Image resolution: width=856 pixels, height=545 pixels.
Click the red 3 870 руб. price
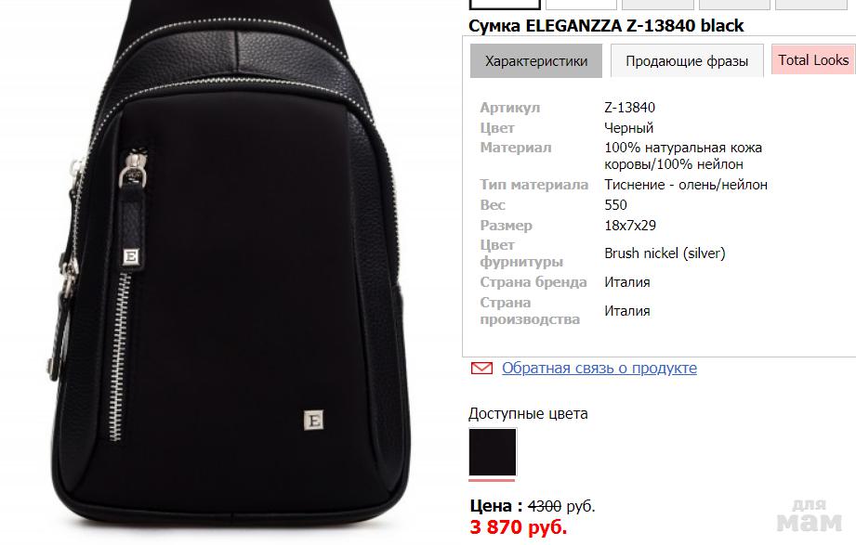pyautogui.click(x=518, y=527)
